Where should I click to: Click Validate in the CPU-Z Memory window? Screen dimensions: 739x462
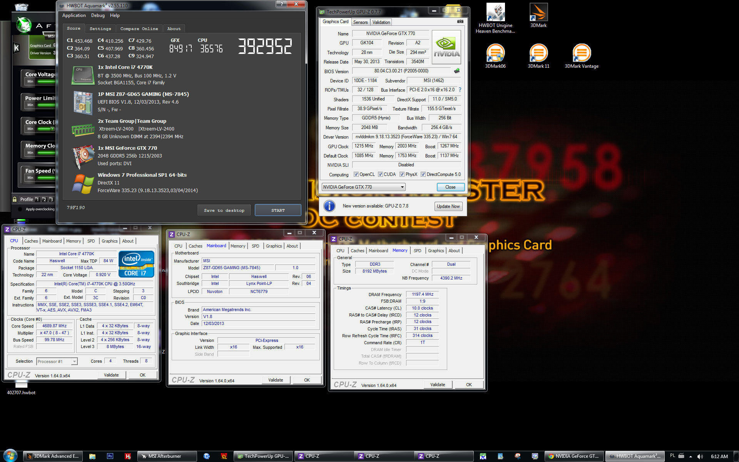pos(438,385)
